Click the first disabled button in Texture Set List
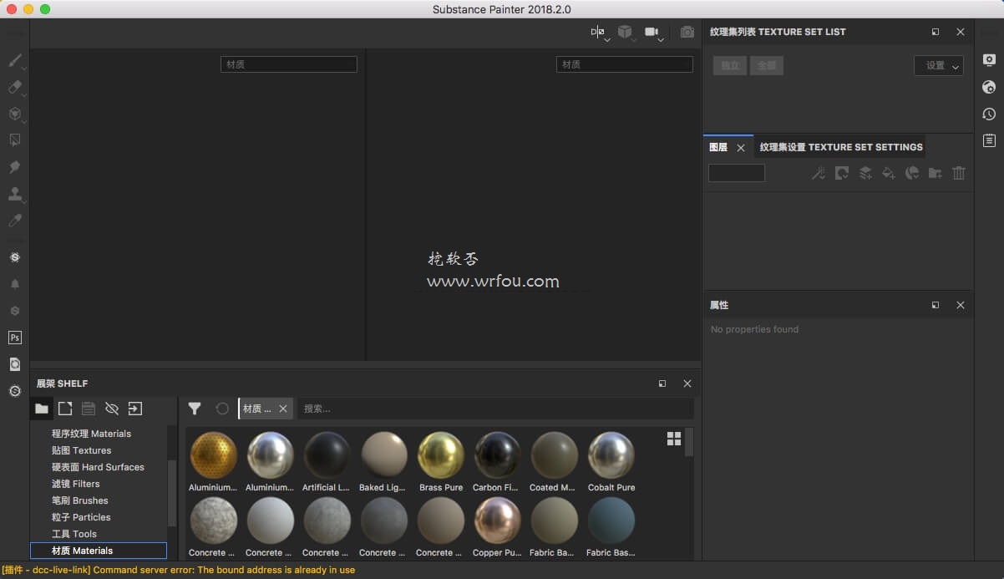The width and height of the screenshot is (1004, 579). pyautogui.click(x=730, y=65)
